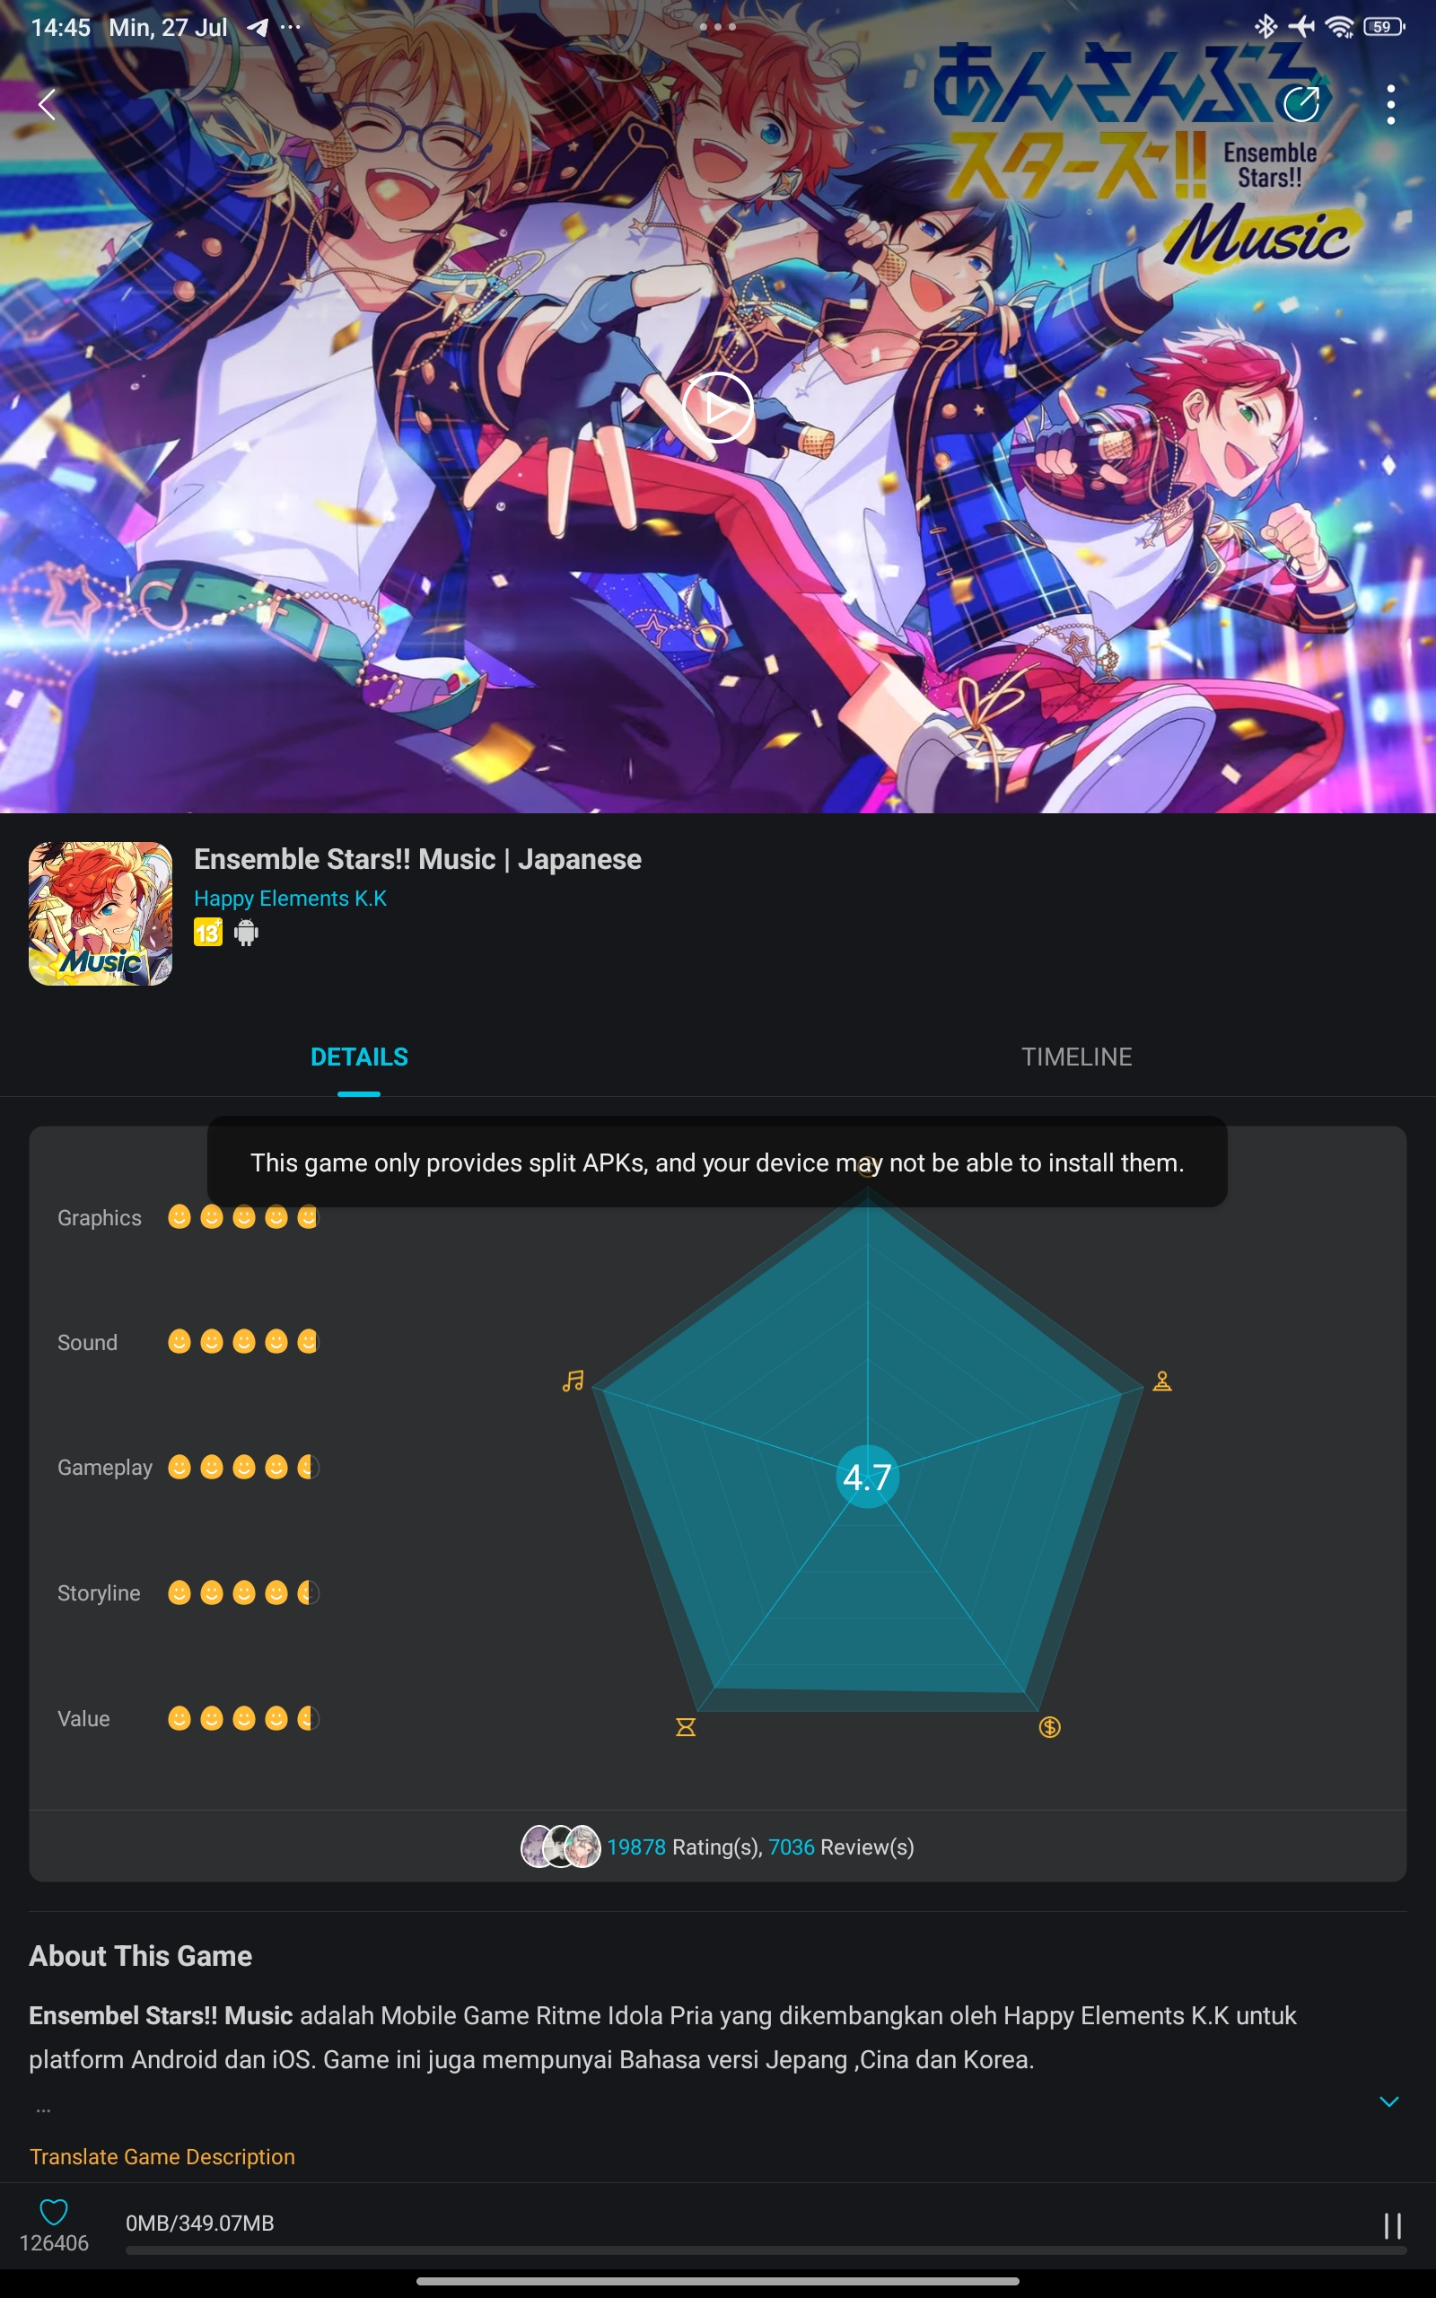This screenshot has height=2298, width=1436.
Task: Open Happy Elements K.K developer page
Action: [290, 898]
